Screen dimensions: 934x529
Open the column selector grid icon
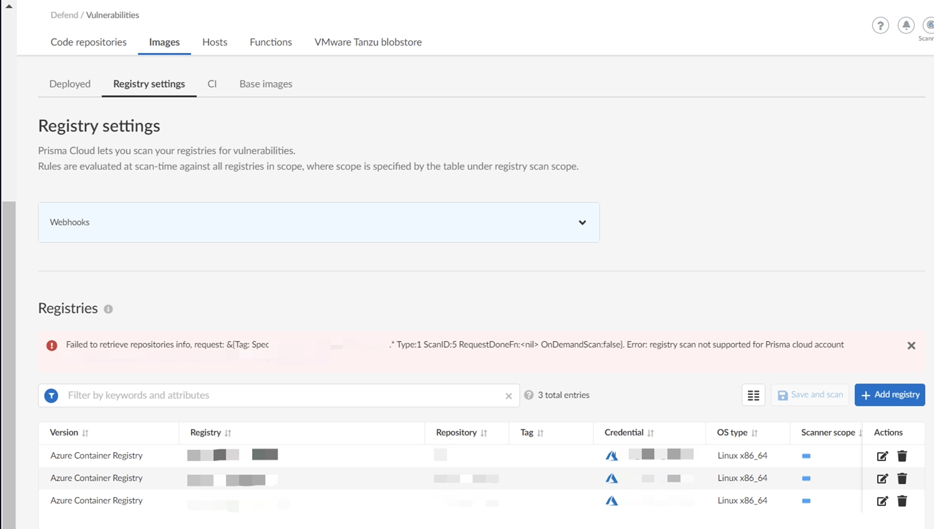tap(753, 396)
